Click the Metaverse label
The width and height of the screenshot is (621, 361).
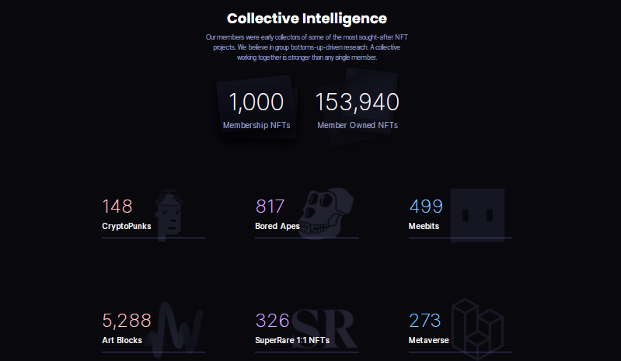(x=429, y=340)
